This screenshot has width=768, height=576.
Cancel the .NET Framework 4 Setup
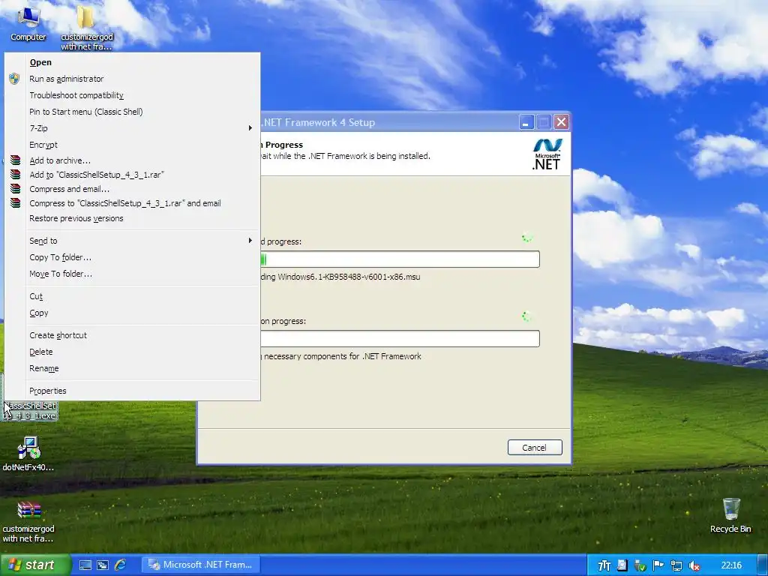(x=534, y=447)
